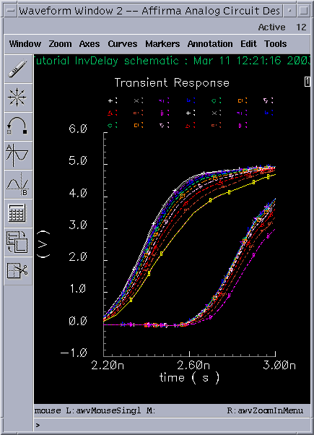Select the Transient Response title text
314x435 pixels.
(172, 83)
